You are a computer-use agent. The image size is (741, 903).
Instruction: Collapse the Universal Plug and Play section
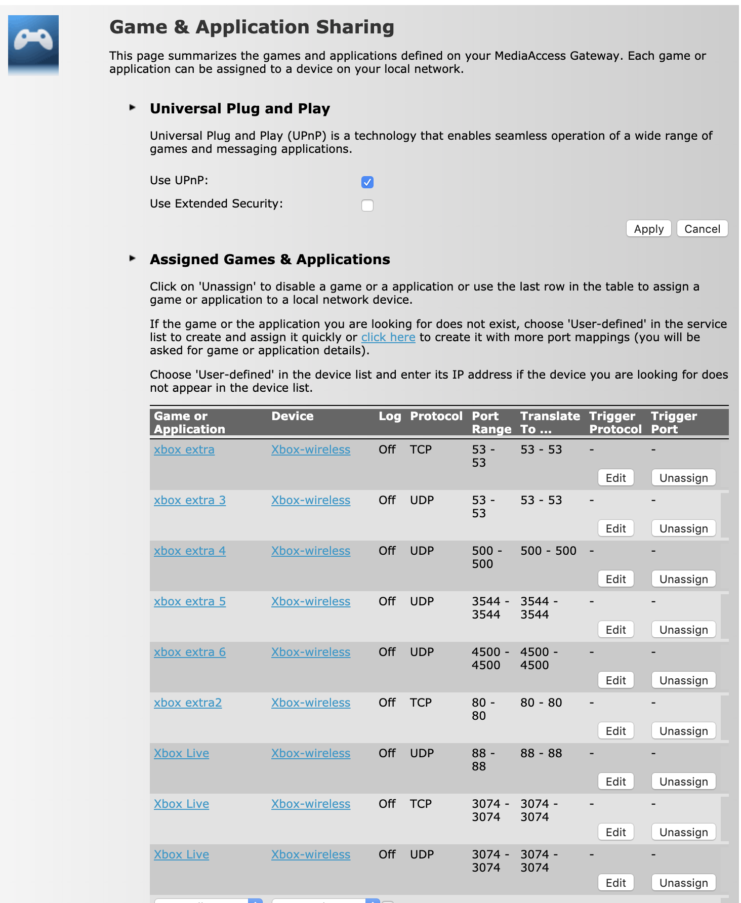(x=133, y=107)
